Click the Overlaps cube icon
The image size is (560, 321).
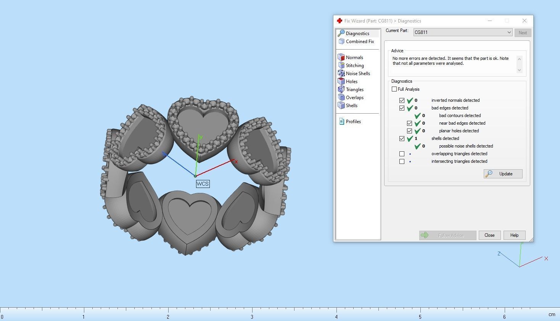(x=341, y=98)
